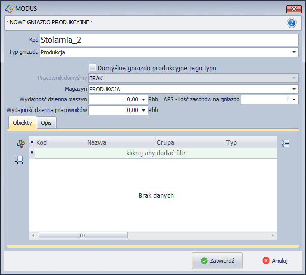Expand 'APS - ilość zasobów na gniazdo' dropdown
Viewport: 306px width, 275px height.
[x=294, y=100]
